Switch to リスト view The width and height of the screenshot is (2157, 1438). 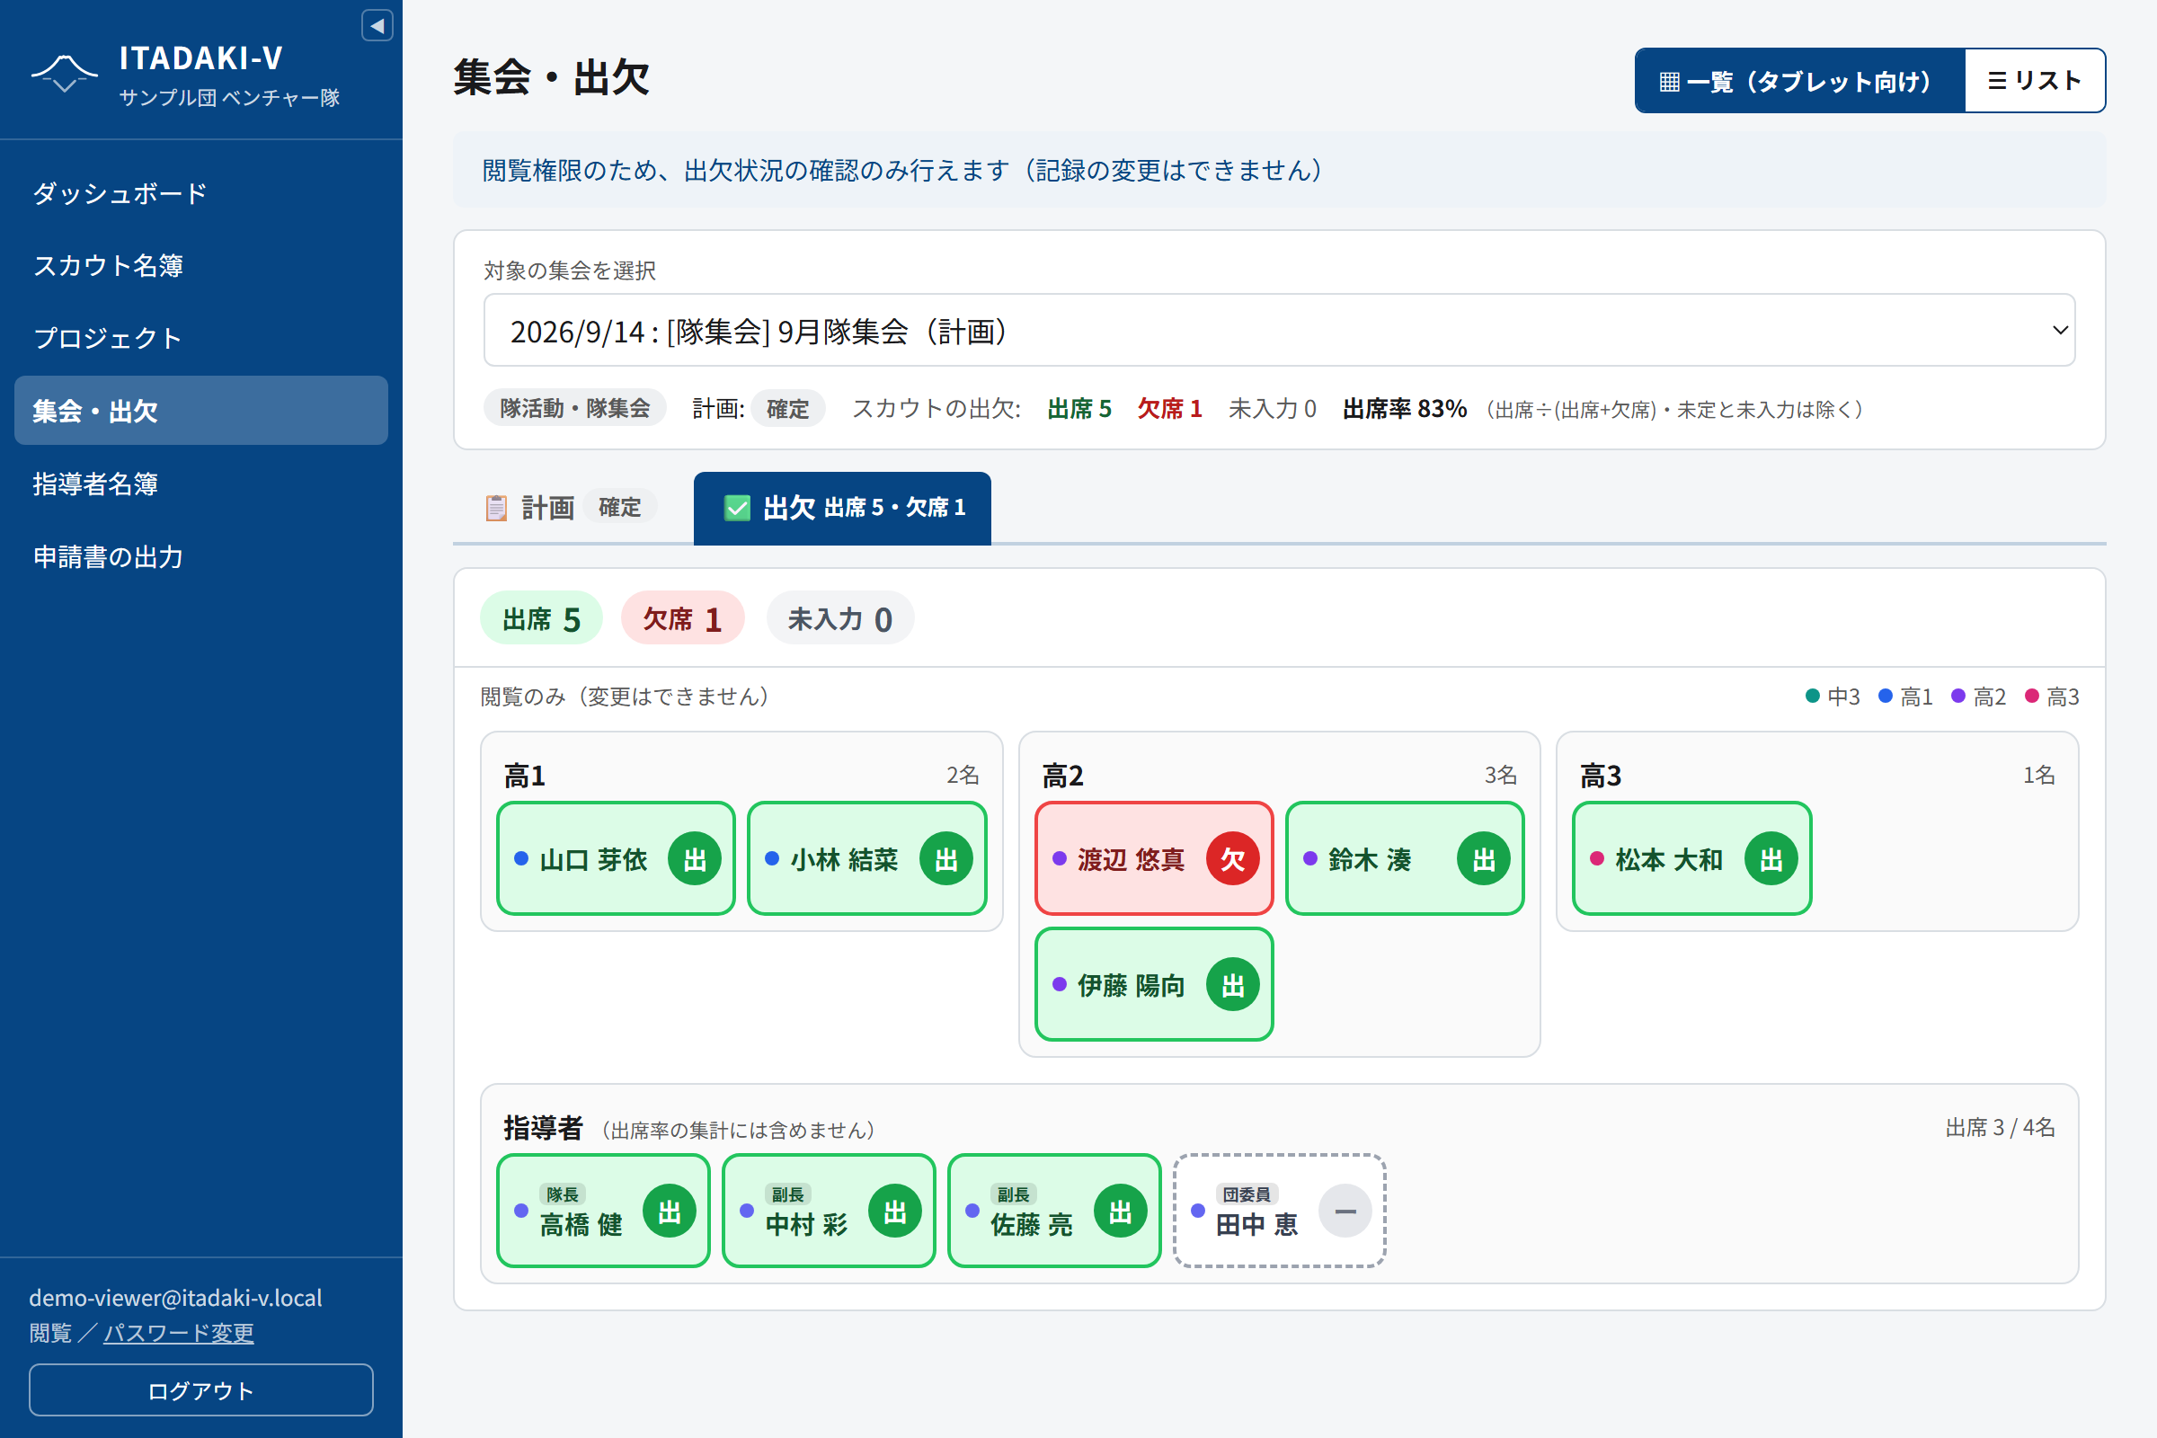pos(2034,81)
